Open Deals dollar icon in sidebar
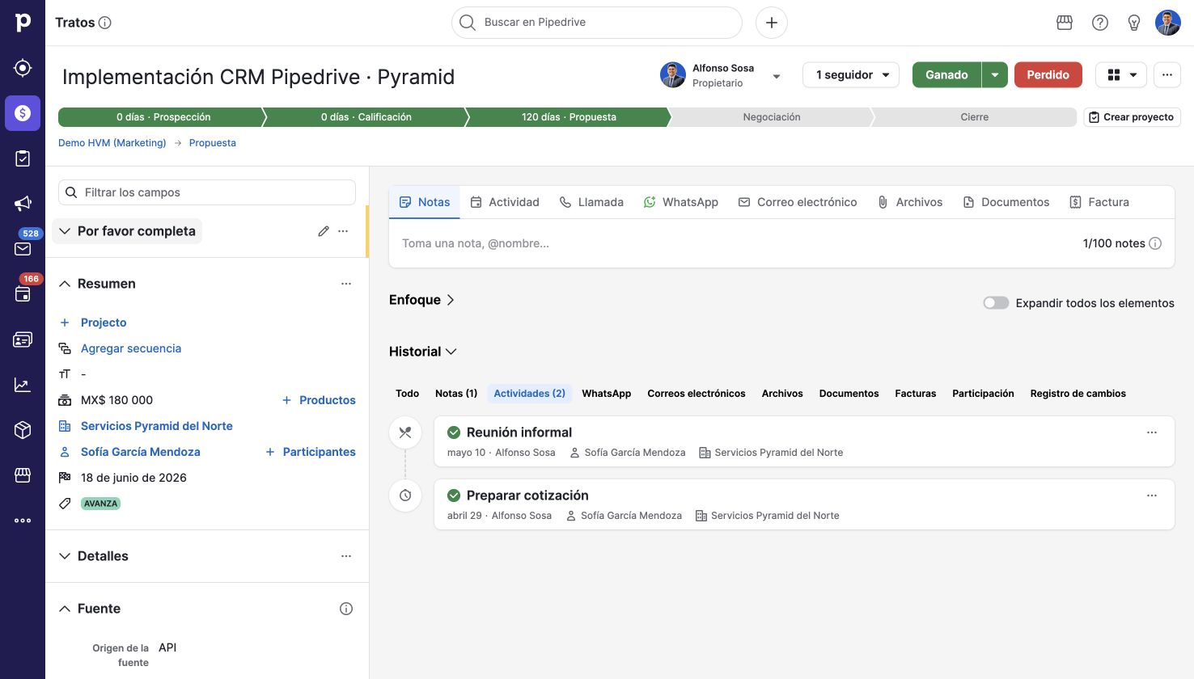The image size is (1194, 679). (23, 113)
